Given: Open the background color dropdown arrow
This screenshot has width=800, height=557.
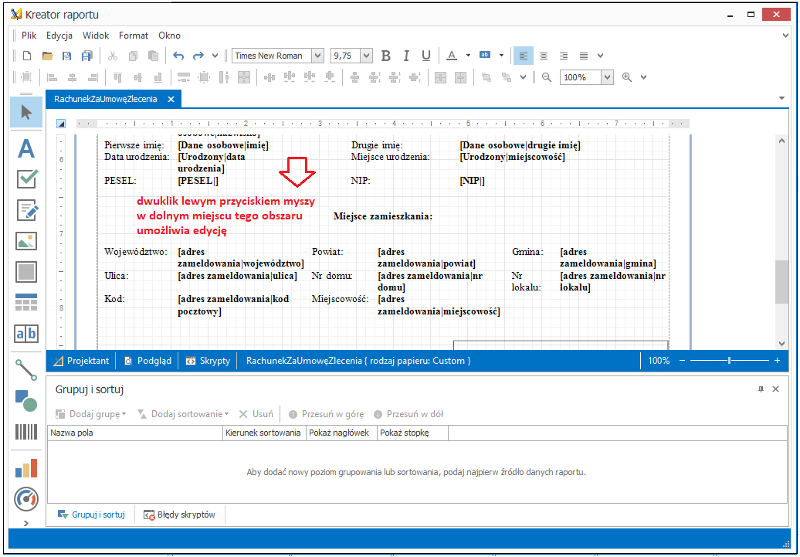Looking at the screenshot, I should pyautogui.click(x=501, y=56).
